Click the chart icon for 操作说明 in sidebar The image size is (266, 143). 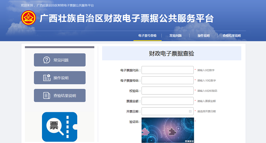pos(47,78)
